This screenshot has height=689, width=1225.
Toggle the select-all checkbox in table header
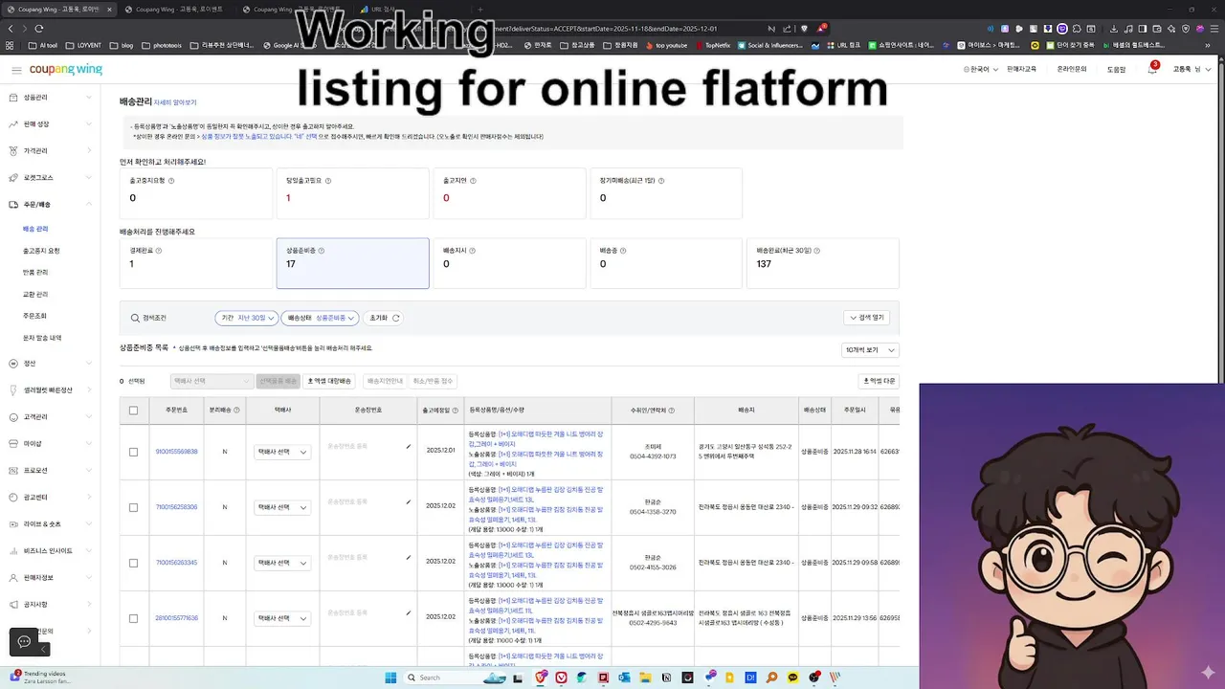click(x=133, y=411)
